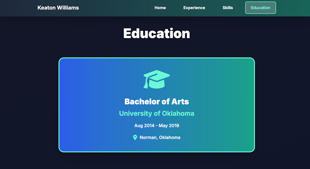310x169 pixels.
Task: Navigate to the Skills section
Action: (x=228, y=8)
